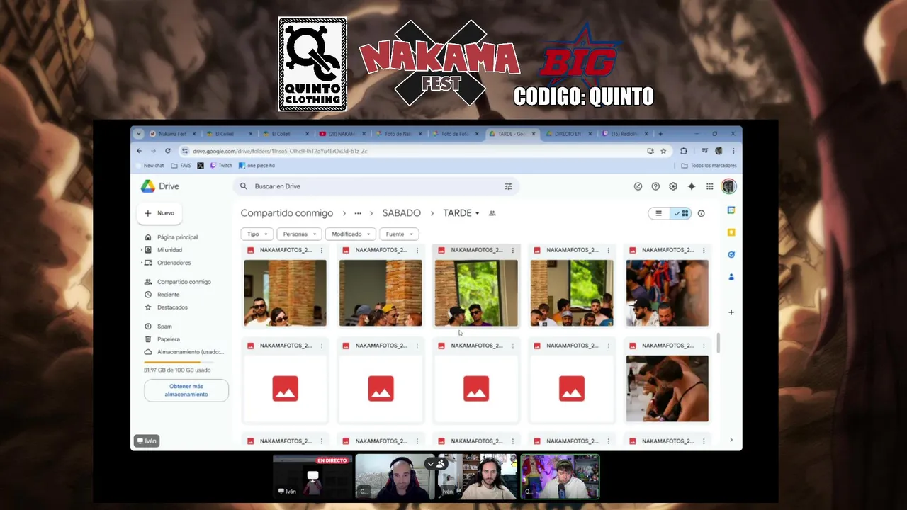Open photo of two men before green window
The image size is (907, 510).
click(x=476, y=293)
